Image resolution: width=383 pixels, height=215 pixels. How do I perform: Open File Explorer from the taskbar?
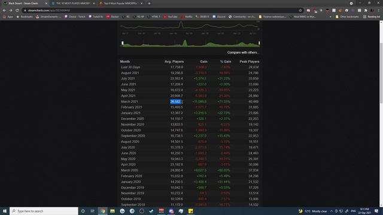coord(113,211)
